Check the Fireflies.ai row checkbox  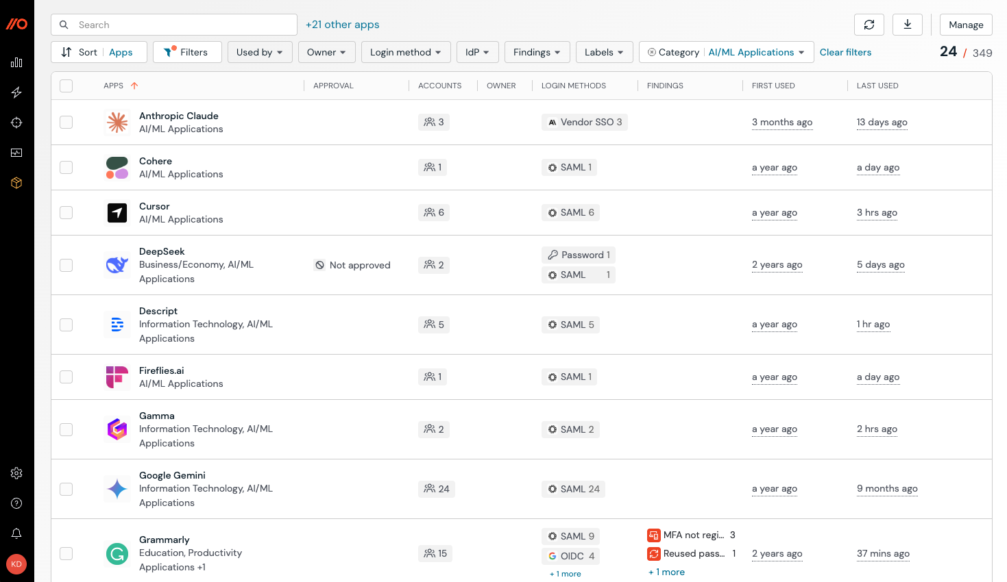tap(66, 377)
